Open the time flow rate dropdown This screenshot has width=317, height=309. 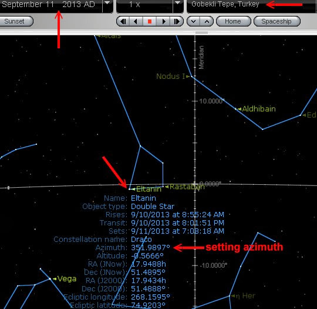(177, 4)
